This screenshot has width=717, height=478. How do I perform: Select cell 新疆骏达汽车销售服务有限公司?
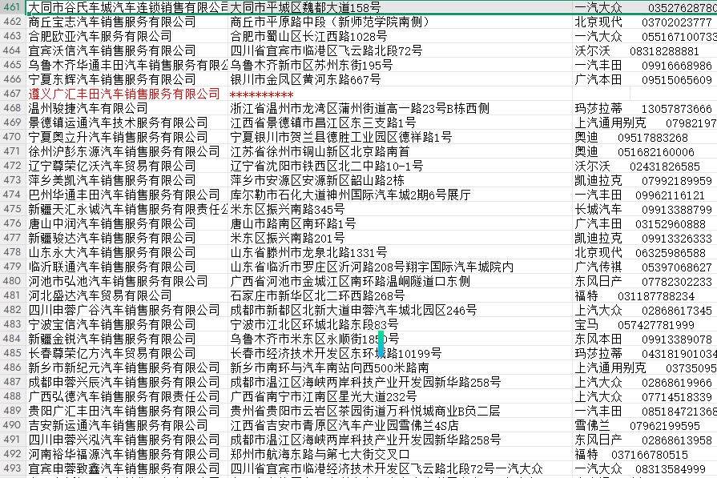pyautogui.click(x=127, y=238)
